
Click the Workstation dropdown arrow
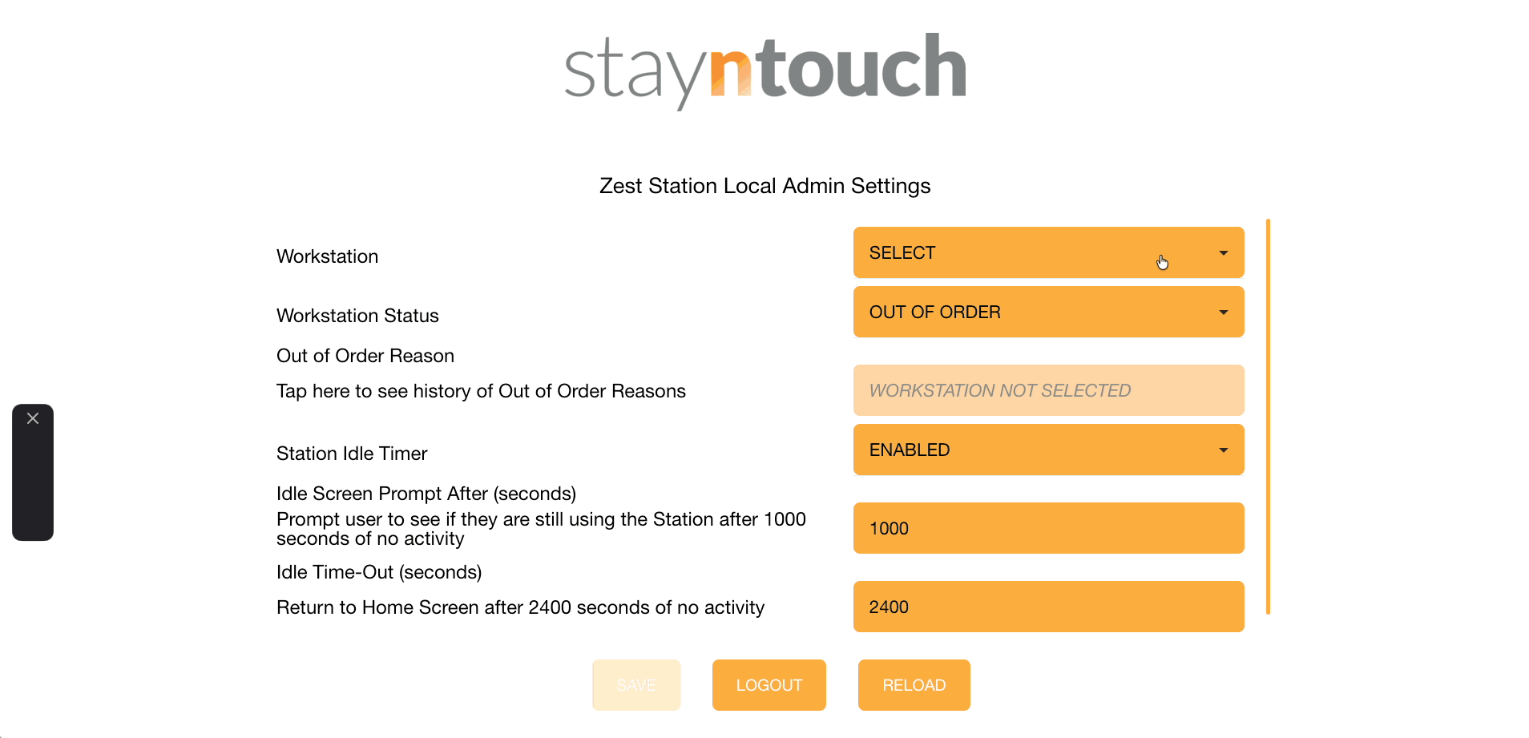(1223, 253)
